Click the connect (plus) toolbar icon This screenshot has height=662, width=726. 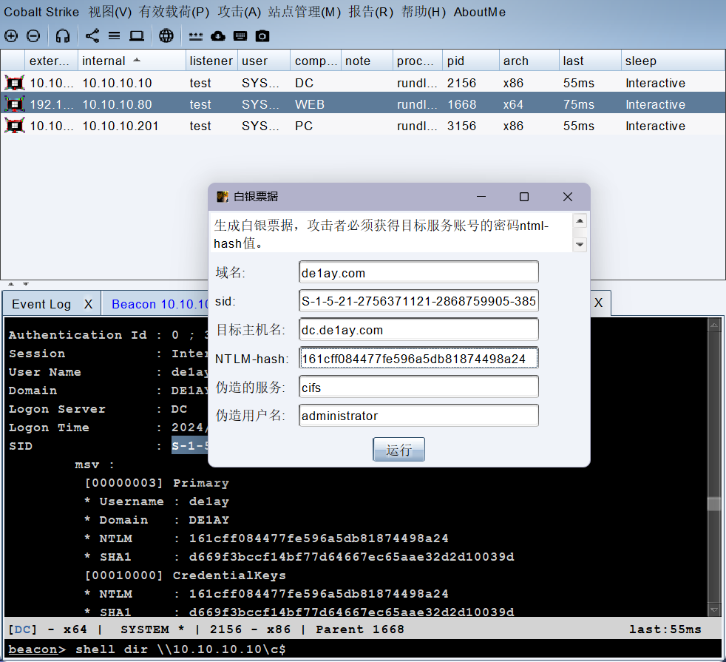(11, 36)
